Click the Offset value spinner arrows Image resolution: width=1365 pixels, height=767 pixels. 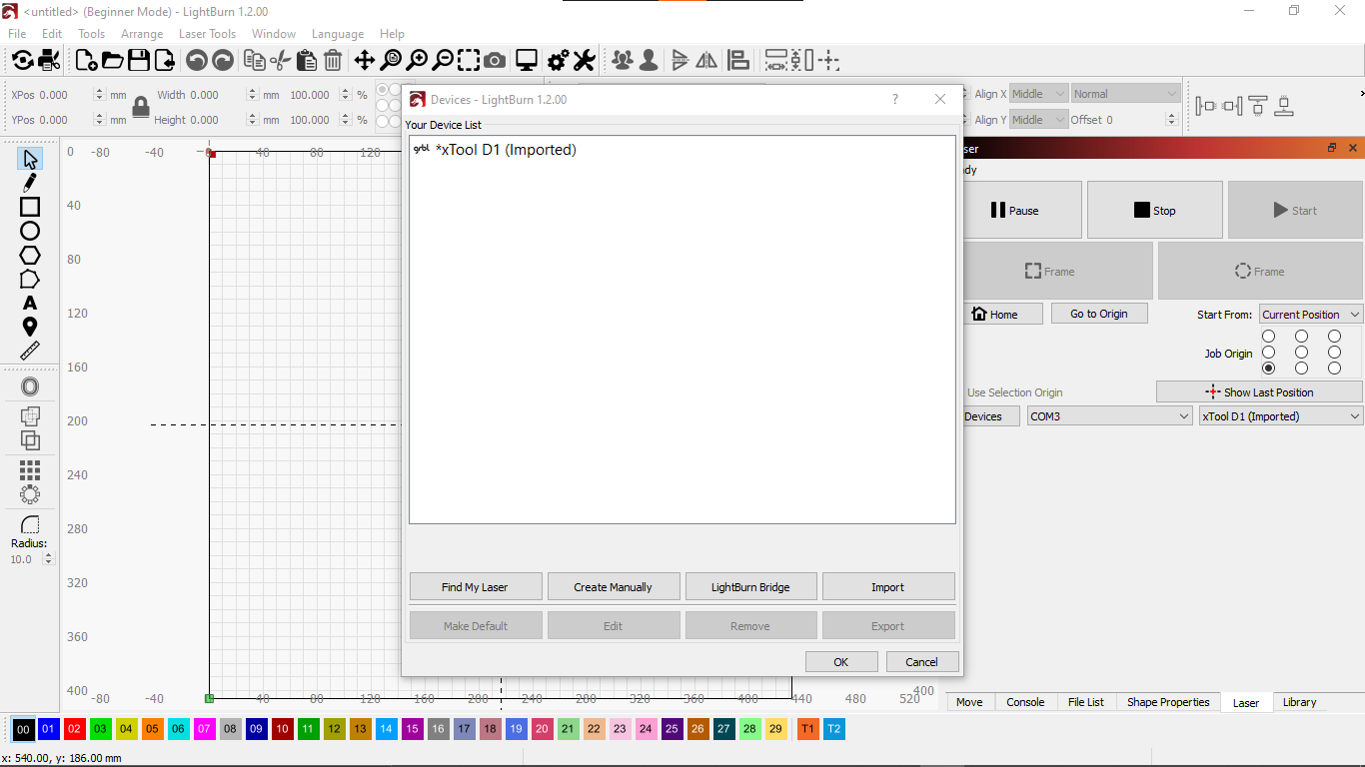(x=1171, y=120)
